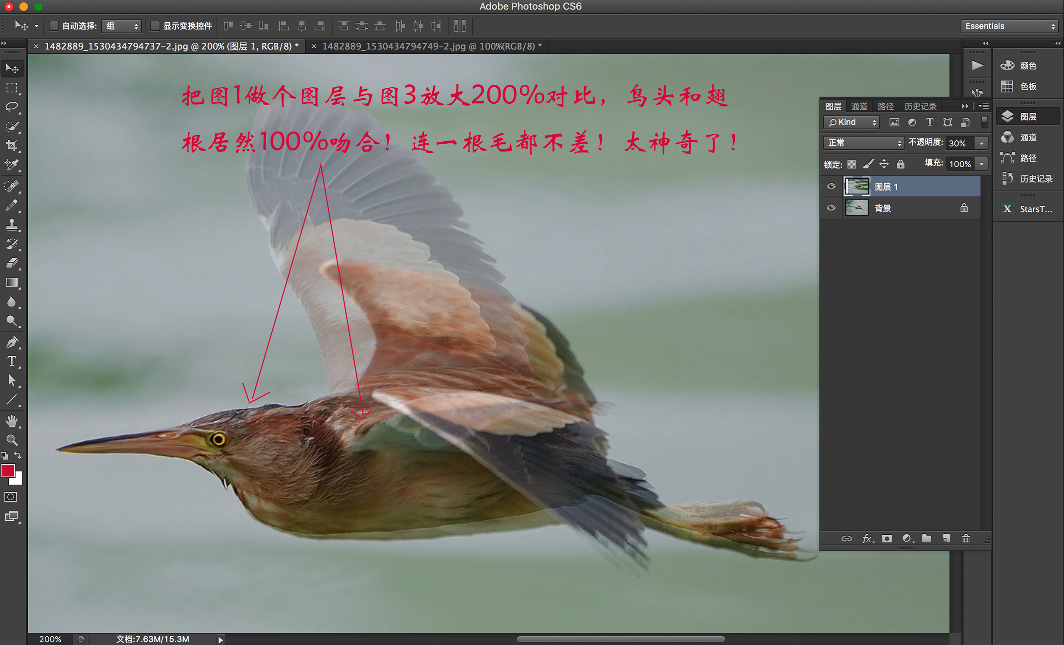Screen dimensions: 1064x645
Task: Reset default foreground/background colors icon
Action: pyautogui.click(x=4, y=456)
